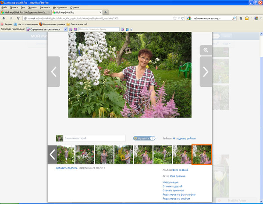This screenshot has height=204, width=263.
Task: Click the search box with таблетки query
Action: [x=212, y=18]
